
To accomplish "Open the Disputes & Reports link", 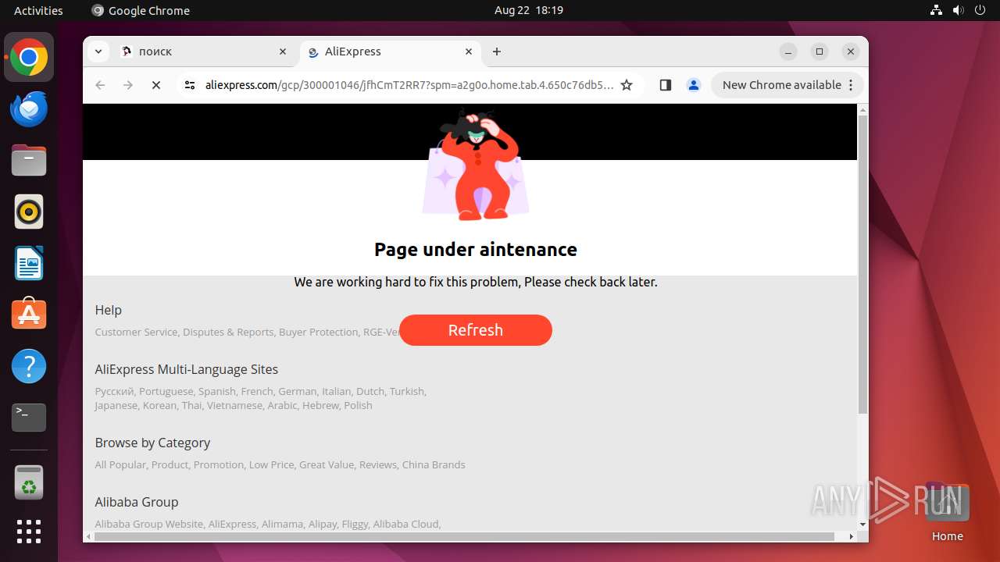I will (228, 332).
